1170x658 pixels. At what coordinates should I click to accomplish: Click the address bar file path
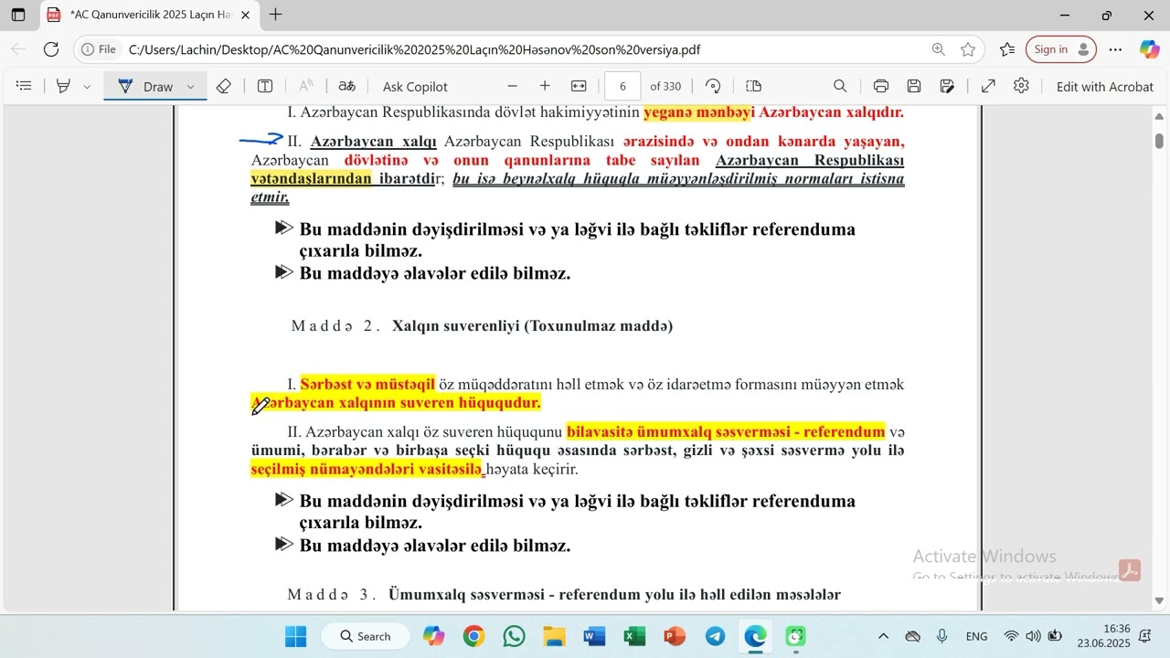(x=414, y=50)
